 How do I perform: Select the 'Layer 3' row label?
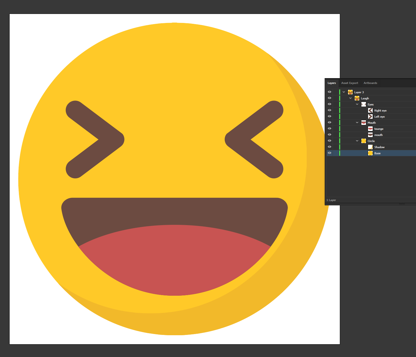point(359,92)
